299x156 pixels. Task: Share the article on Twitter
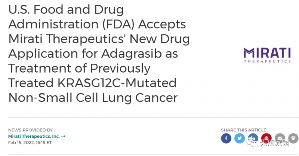tap(240, 139)
